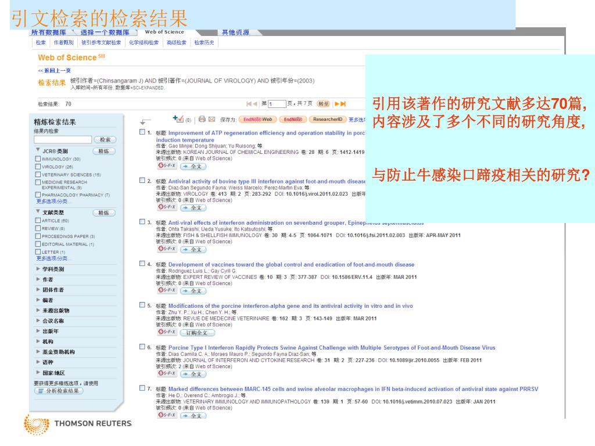
Task: Tick the REVIEW document type checkbox
Action: 38,228
